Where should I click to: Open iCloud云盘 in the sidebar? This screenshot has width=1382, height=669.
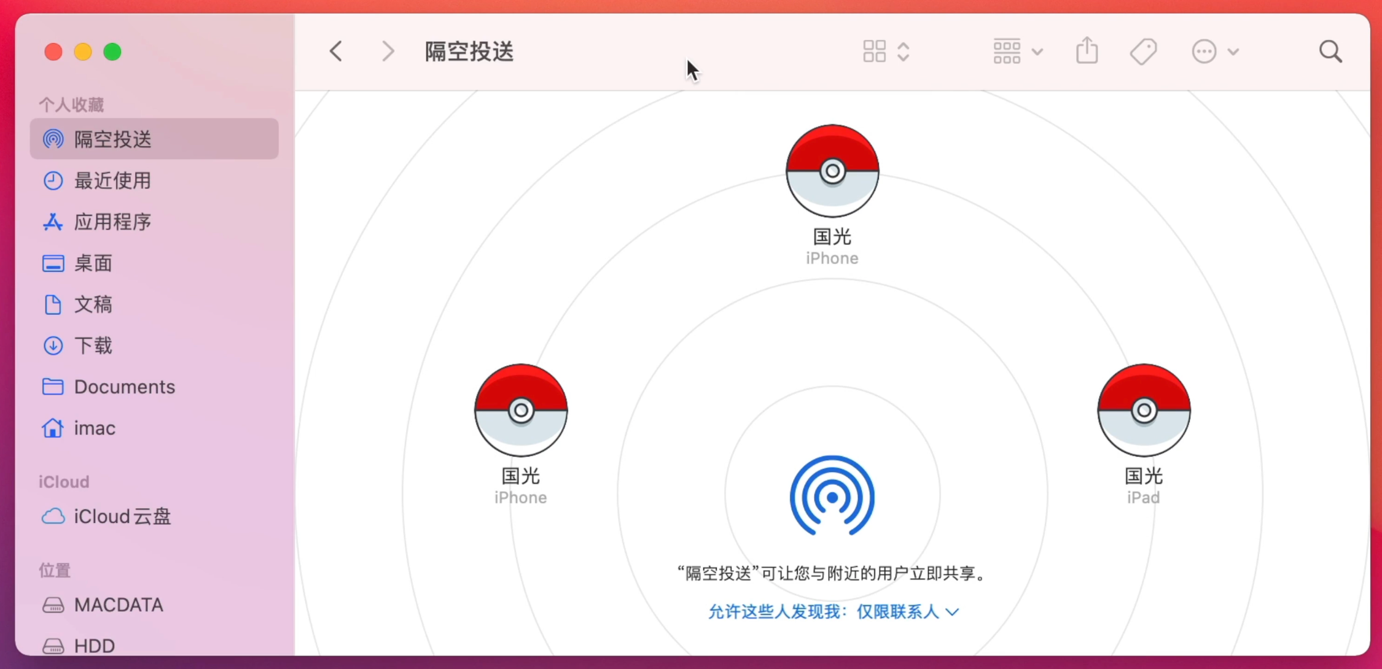pos(154,517)
